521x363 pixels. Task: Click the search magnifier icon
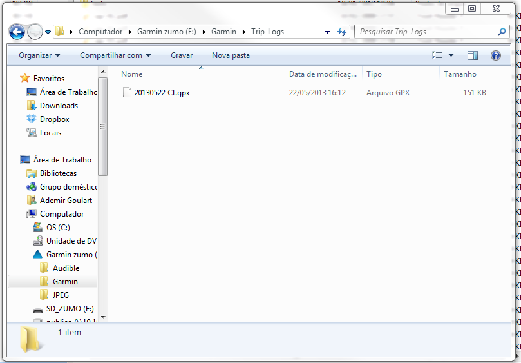click(502, 32)
